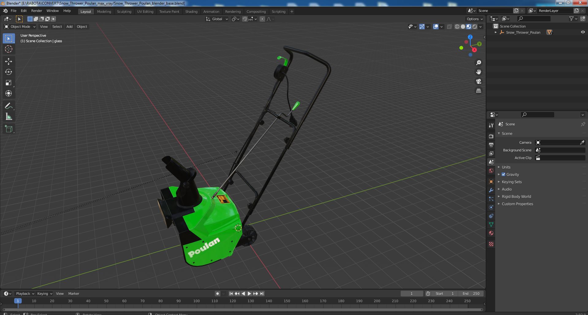The width and height of the screenshot is (588, 315).
Task: Jump to the first frame
Action: [x=231, y=294]
